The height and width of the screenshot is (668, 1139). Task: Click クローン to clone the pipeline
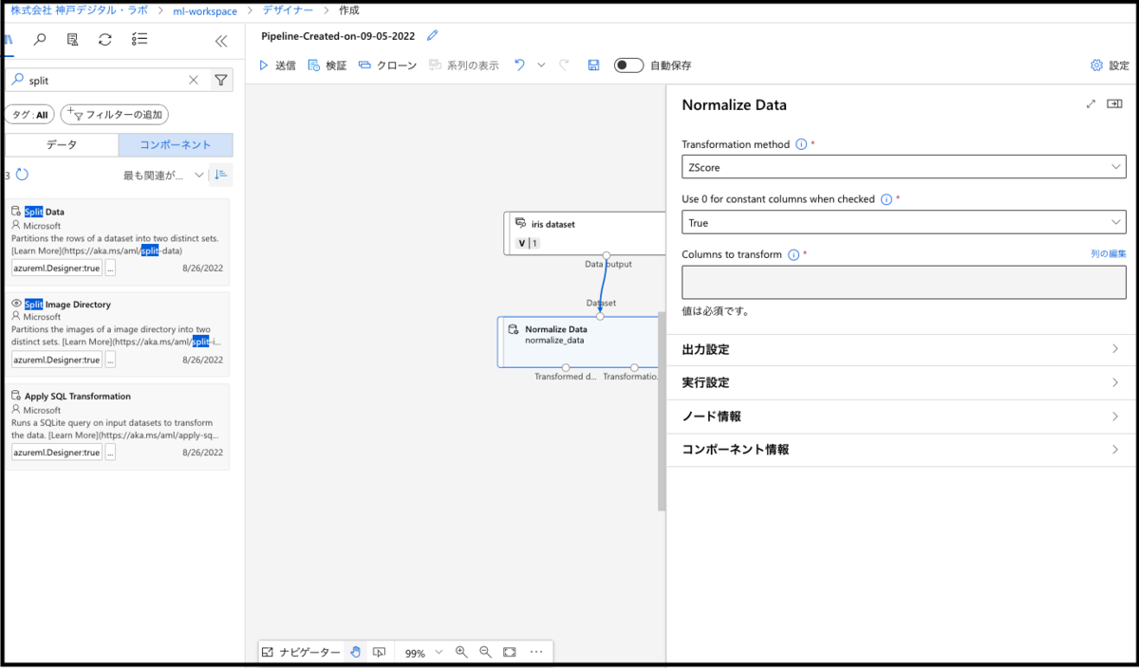387,65
